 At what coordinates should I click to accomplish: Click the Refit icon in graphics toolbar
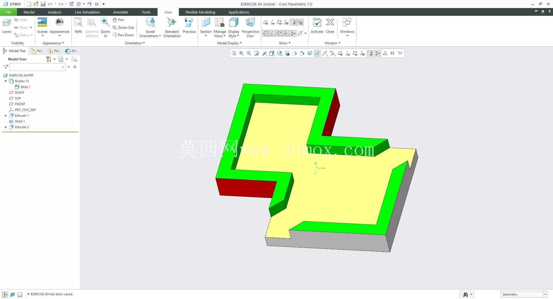pyautogui.click(x=234, y=53)
